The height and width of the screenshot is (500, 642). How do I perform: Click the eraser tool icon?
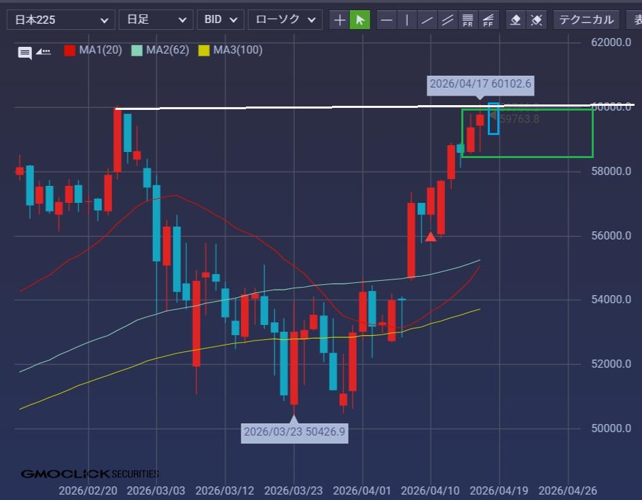(516, 20)
